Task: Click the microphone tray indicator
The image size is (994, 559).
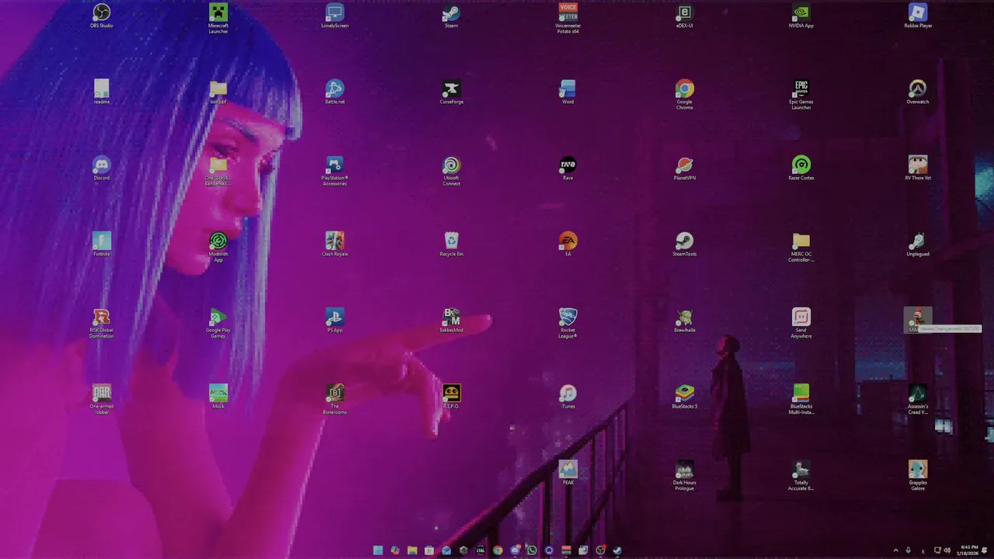Action: pyautogui.click(x=908, y=550)
